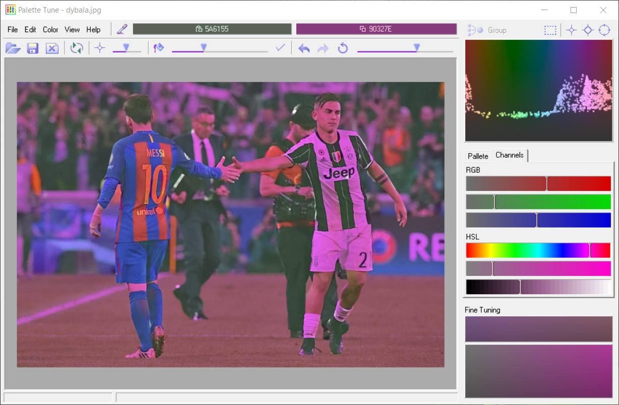The image size is (619, 405).
Task: Open the View menu
Action: tap(72, 30)
